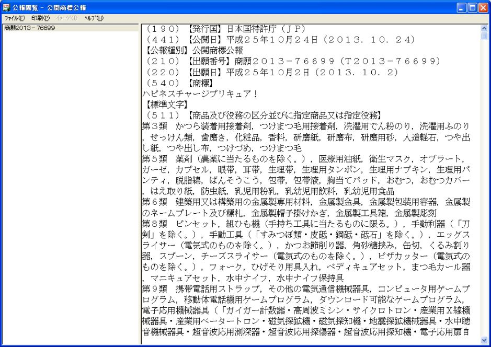Open the 印刷(P) menu
The width and height of the screenshot is (491, 347).
(x=40, y=18)
